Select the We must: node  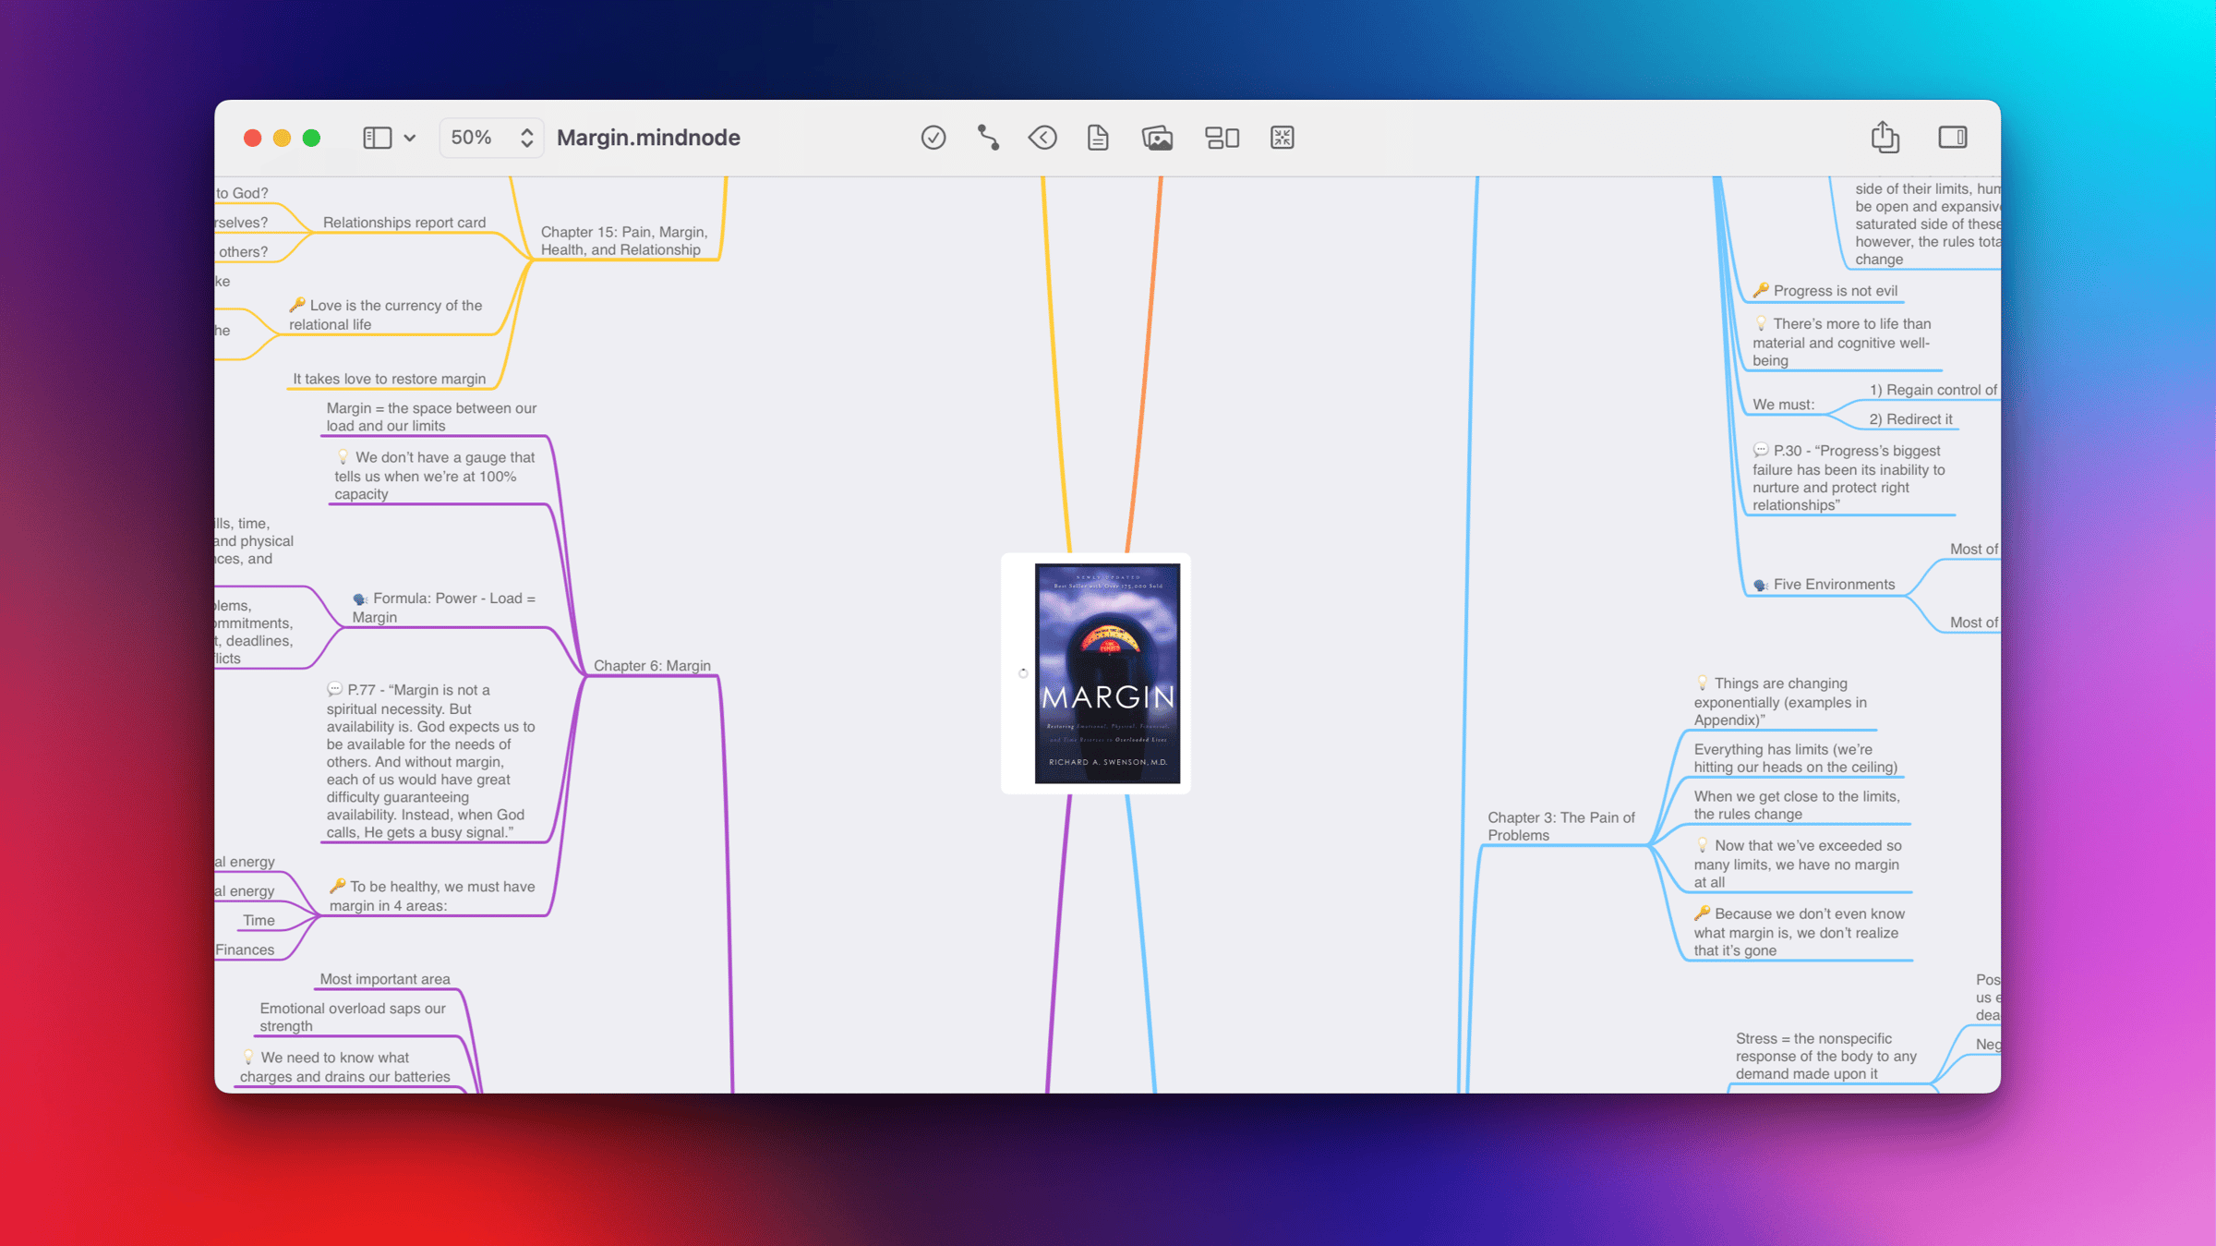coord(1783,405)
